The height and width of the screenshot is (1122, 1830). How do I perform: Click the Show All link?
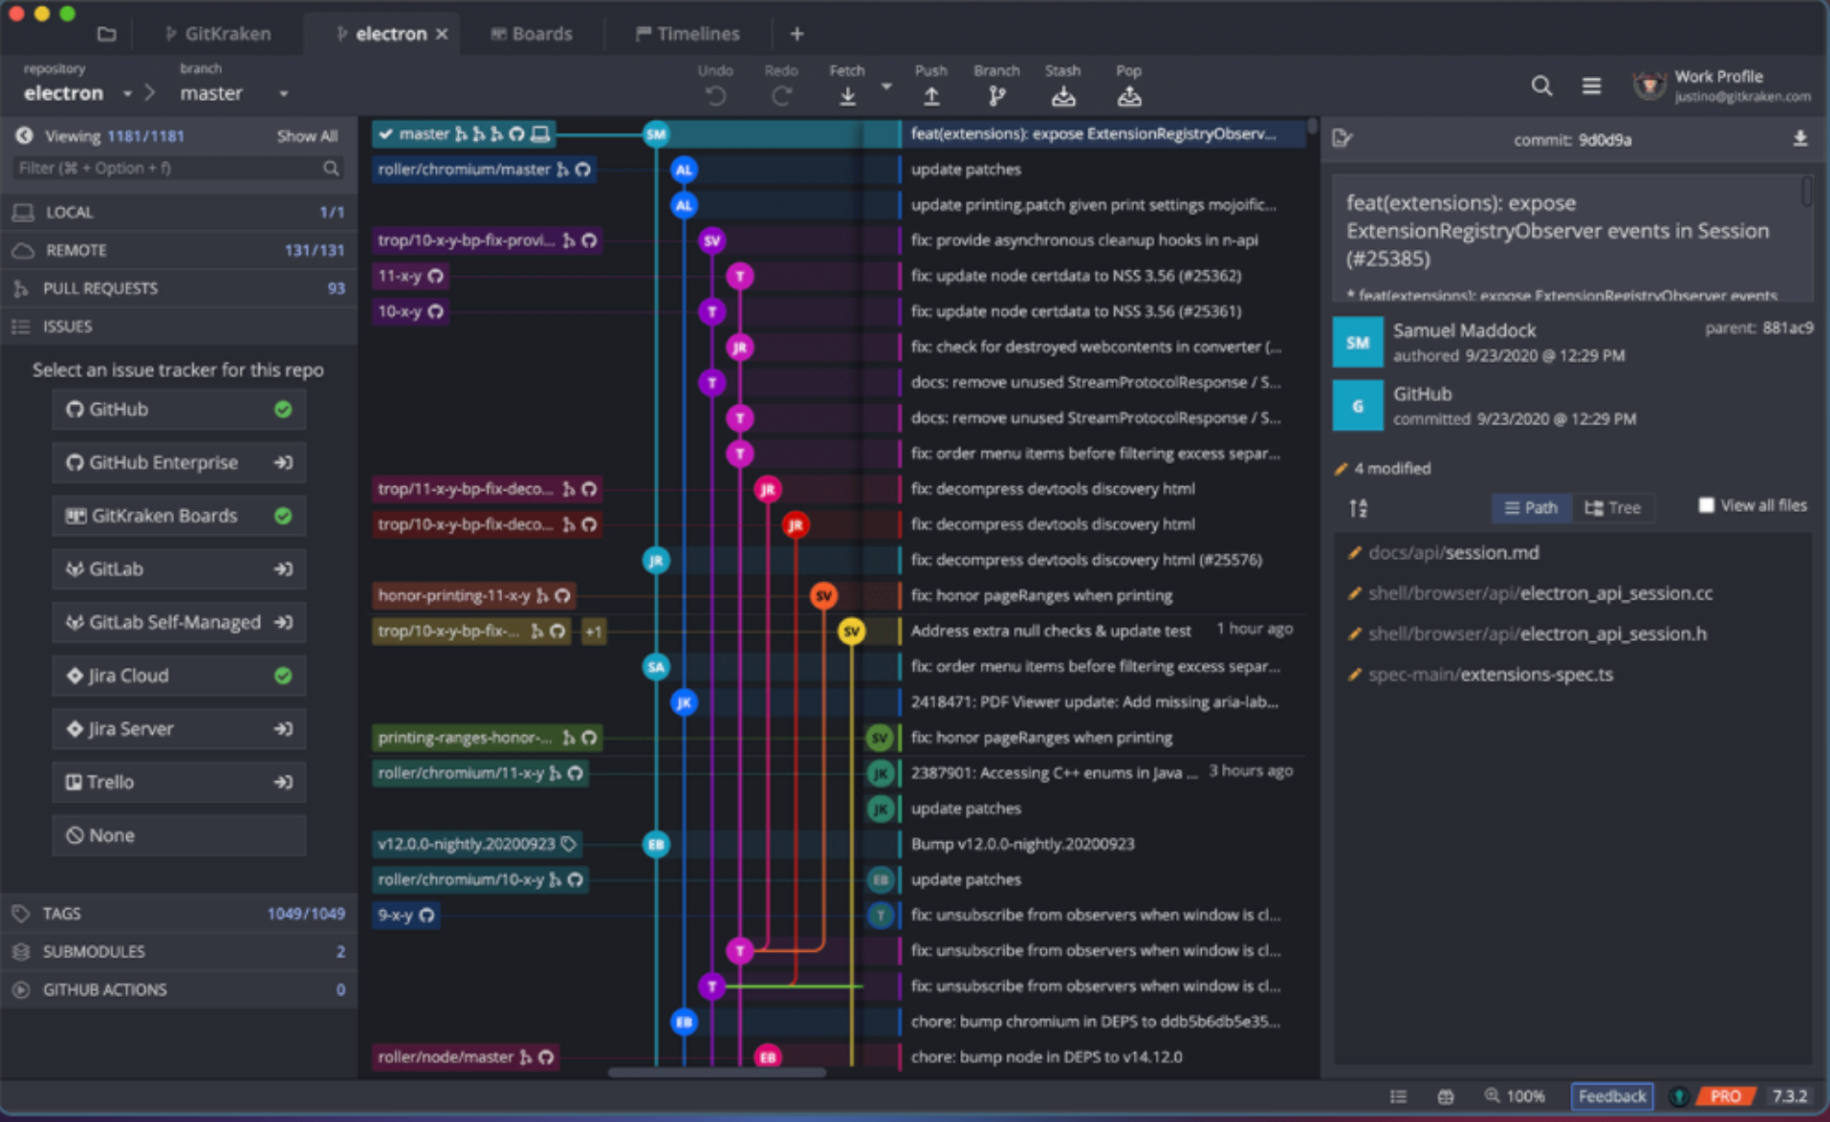coord(307,136)
